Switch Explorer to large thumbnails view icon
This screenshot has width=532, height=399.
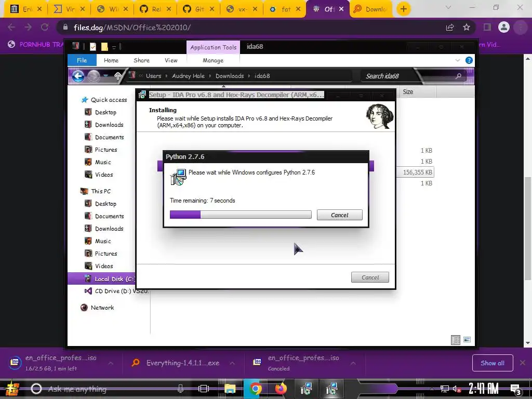(x=467, y=340)
